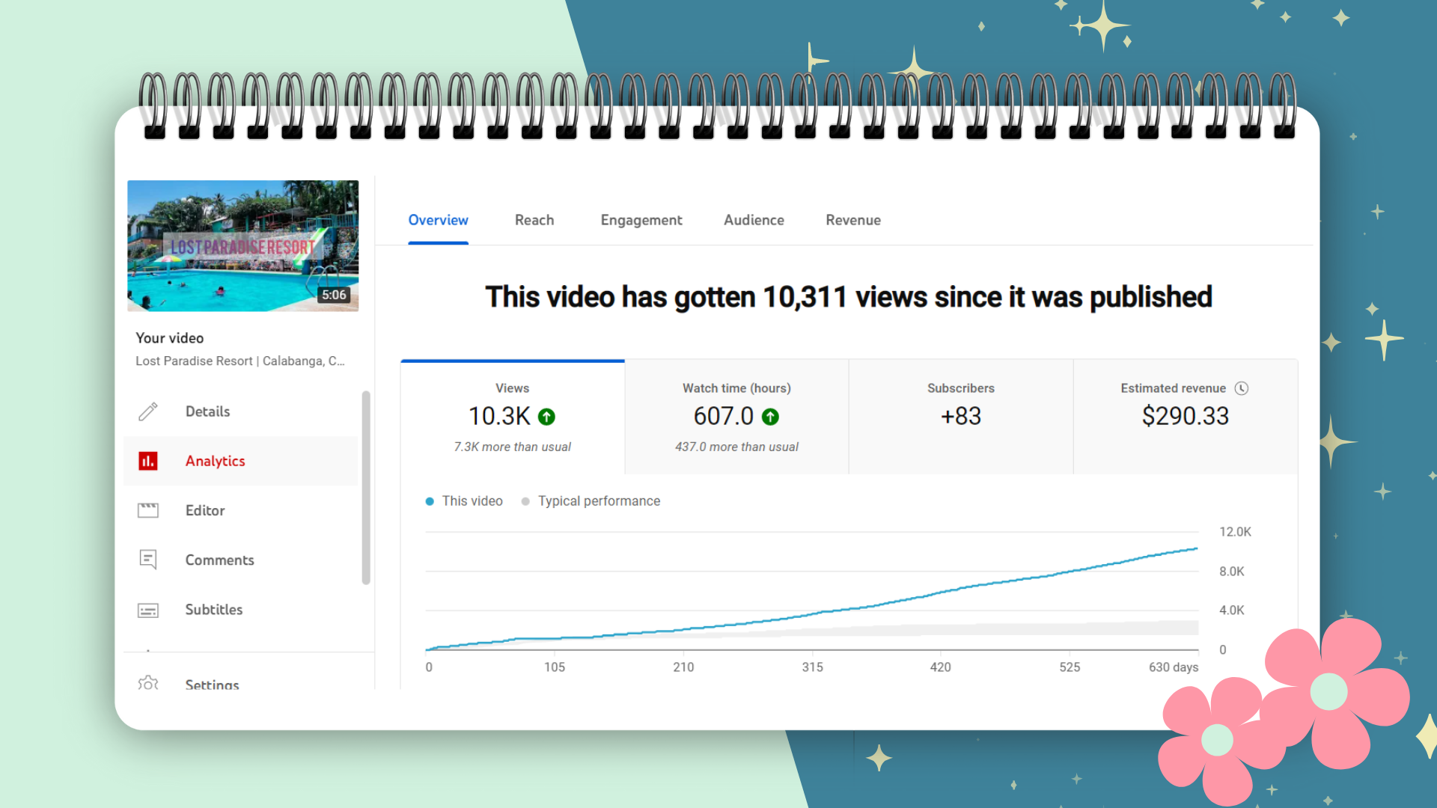The image size is (1437, 808).
Task: Open the Engagement tab
Action: tap(641, 220)
